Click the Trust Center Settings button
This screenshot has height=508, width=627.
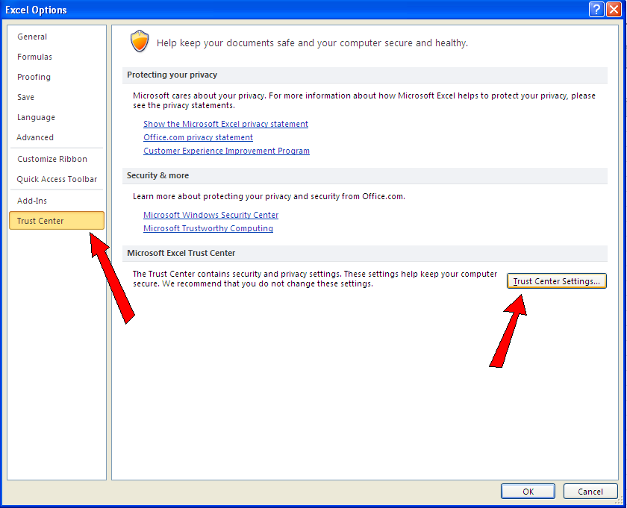tap(556, 281)
